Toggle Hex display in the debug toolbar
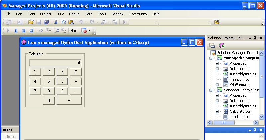Viewport: 266px width, 140px height. pyautogui.click(x=73, y=31)
